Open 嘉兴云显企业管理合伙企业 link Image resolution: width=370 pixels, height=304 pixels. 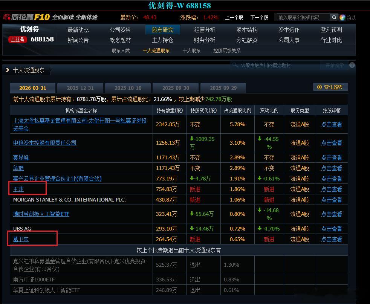pyautogui.click(x=57, y=179)
